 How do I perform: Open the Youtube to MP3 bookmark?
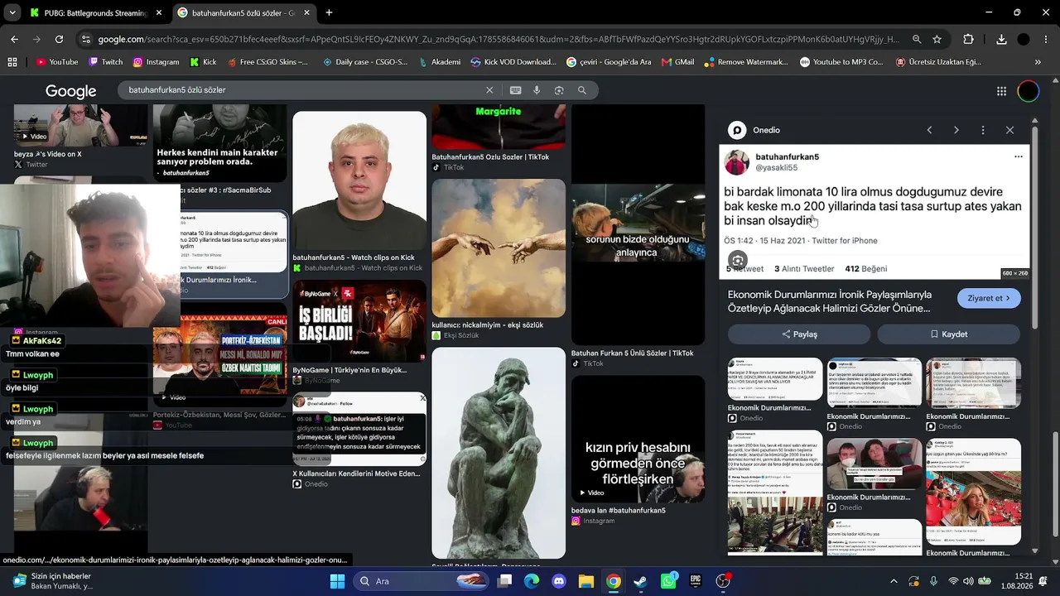click(x=841, y=62)
